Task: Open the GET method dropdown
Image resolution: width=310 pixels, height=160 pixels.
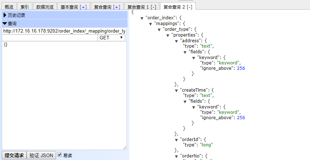Action: [111, 38]
